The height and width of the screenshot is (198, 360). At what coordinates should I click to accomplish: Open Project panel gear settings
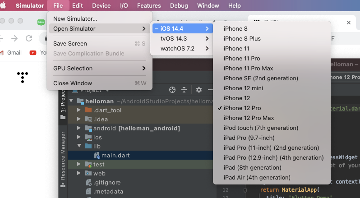tap(199, 90)
